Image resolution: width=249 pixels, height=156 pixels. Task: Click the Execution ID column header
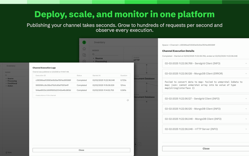point(41,76)
